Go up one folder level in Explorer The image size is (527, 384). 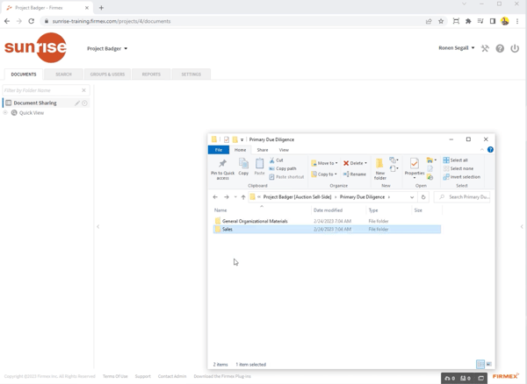tap(243, 197)
